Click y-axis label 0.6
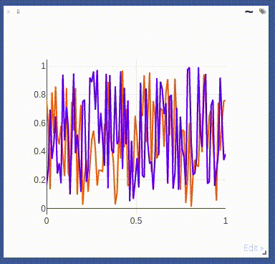 pos(39,123)
